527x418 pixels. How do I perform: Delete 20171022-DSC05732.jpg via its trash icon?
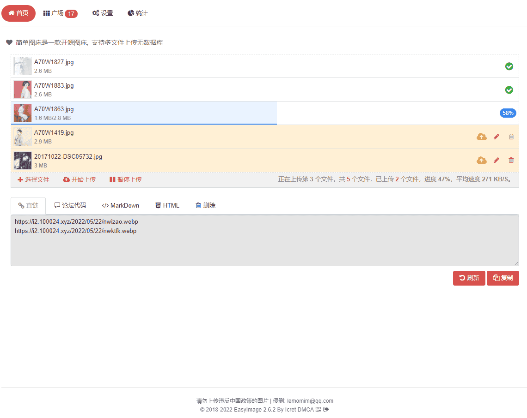tap(511, 160)
